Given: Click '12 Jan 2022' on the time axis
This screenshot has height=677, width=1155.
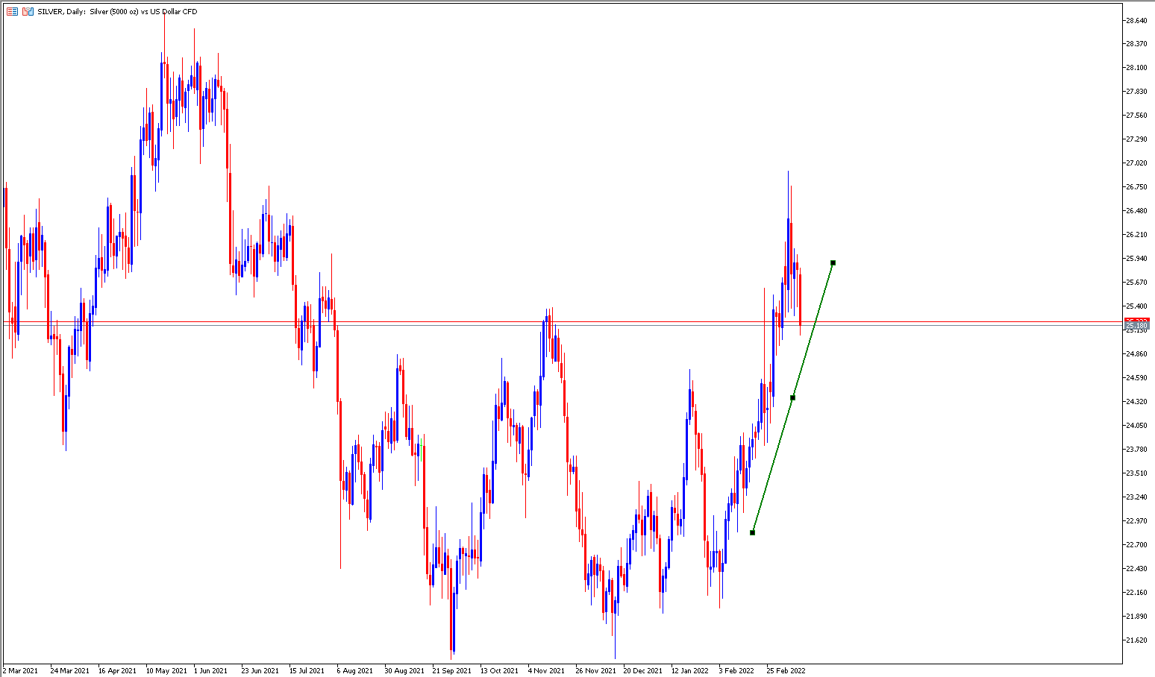Looking at the screenshot, I should 689,670.
